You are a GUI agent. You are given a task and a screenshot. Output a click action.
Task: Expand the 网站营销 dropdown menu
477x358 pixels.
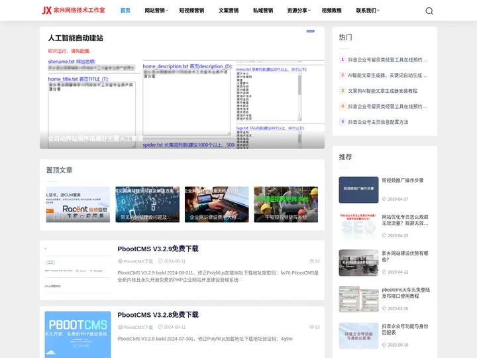[156, 11]
